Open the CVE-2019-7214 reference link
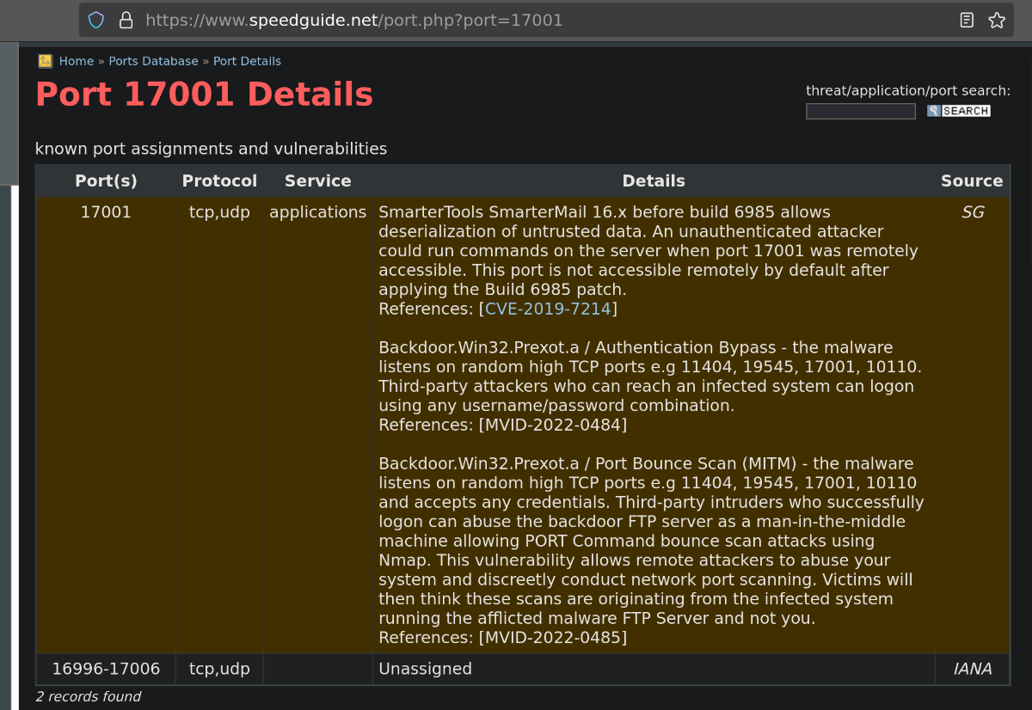 (547, 309)
